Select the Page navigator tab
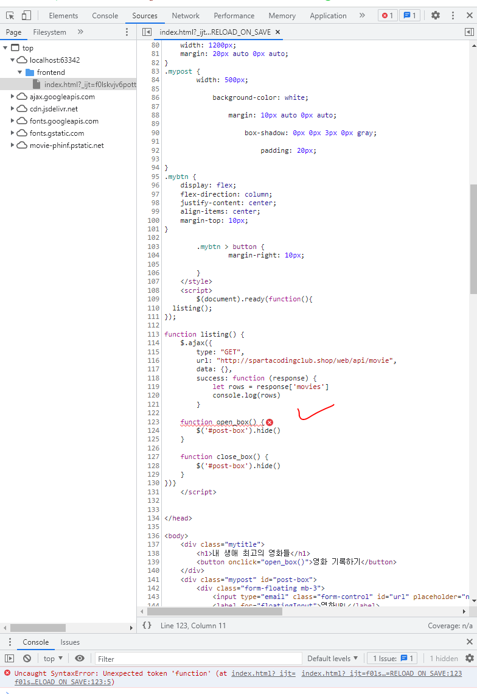This screenshot has height=694, width=477. pos(14,32)
